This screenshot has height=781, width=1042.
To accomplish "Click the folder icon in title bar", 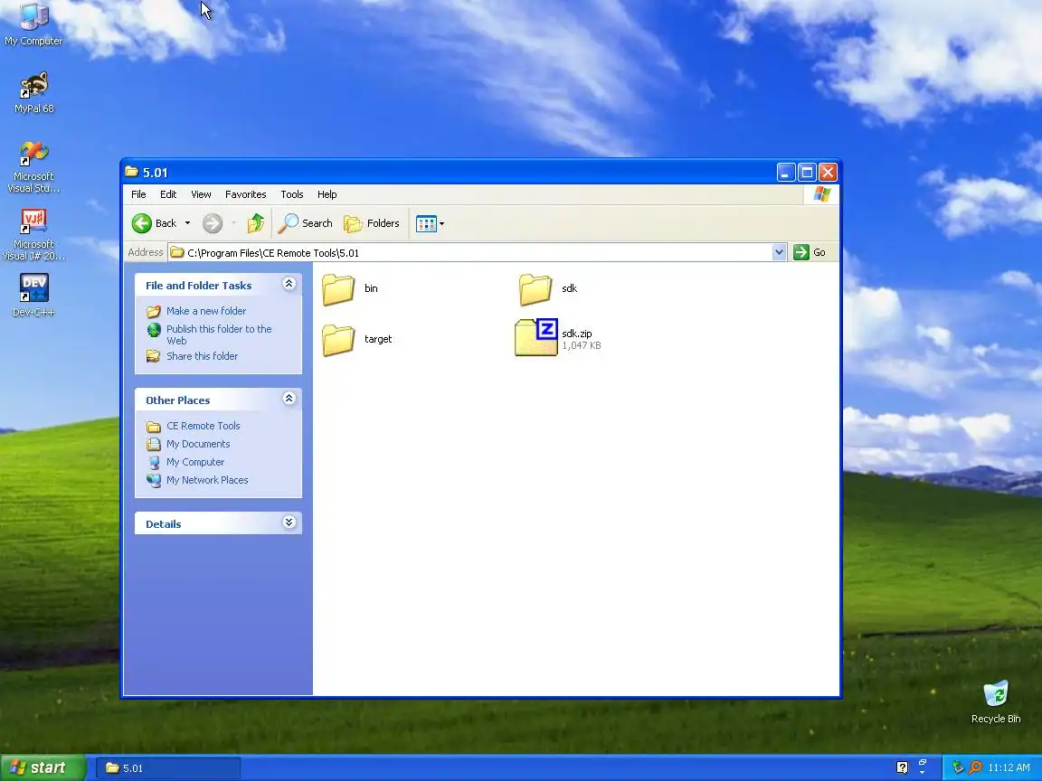I will pyautogui.click(x=131, y=172).
